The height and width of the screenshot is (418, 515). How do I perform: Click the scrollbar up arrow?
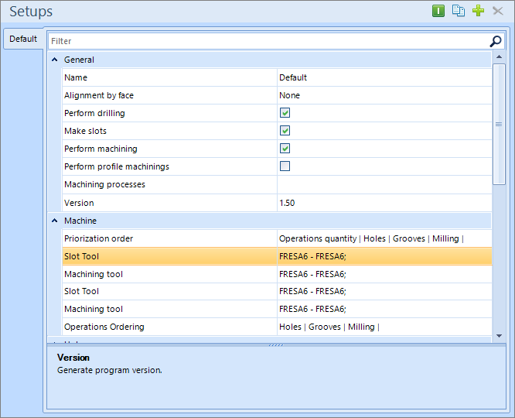pos(500,57)
